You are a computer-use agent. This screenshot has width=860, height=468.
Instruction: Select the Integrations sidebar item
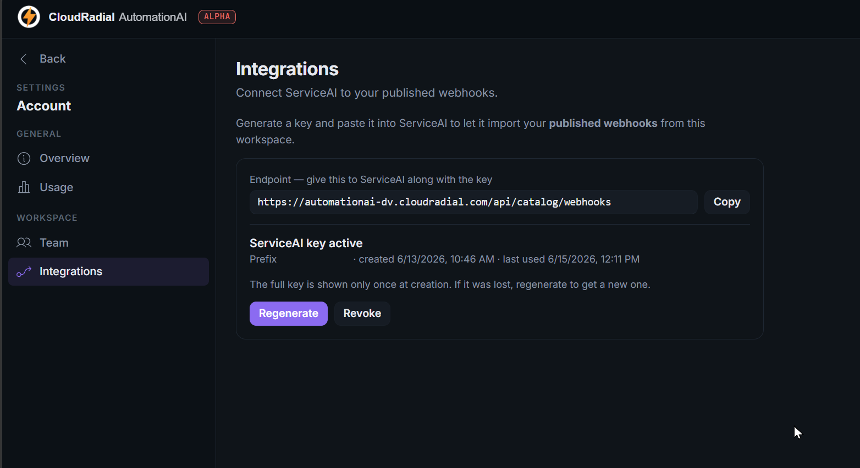108,271
